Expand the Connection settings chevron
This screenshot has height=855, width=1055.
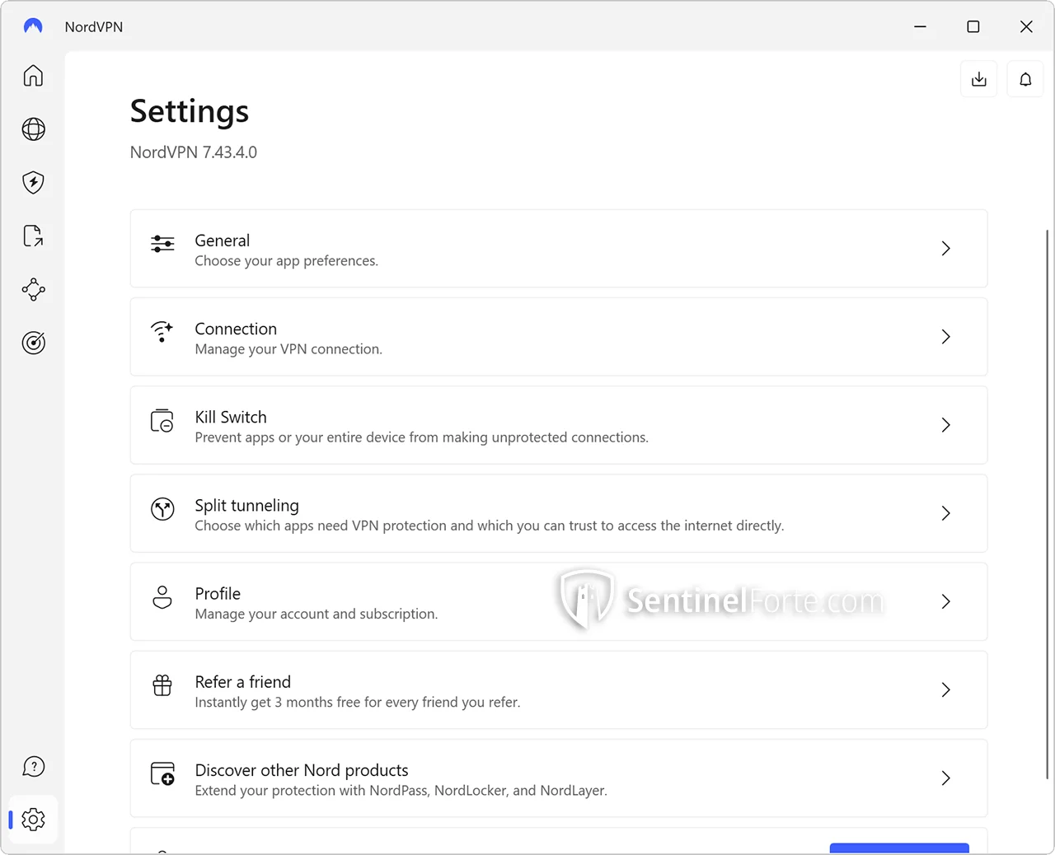tap(945, 337)
